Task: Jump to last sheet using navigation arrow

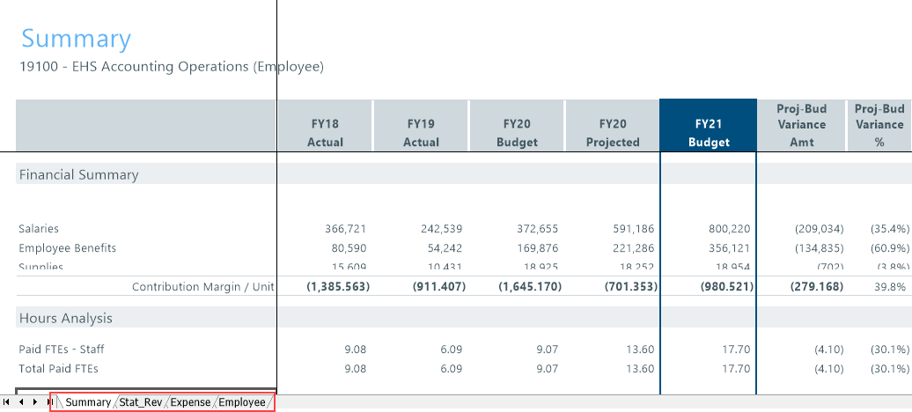Action: pos(48,402)
